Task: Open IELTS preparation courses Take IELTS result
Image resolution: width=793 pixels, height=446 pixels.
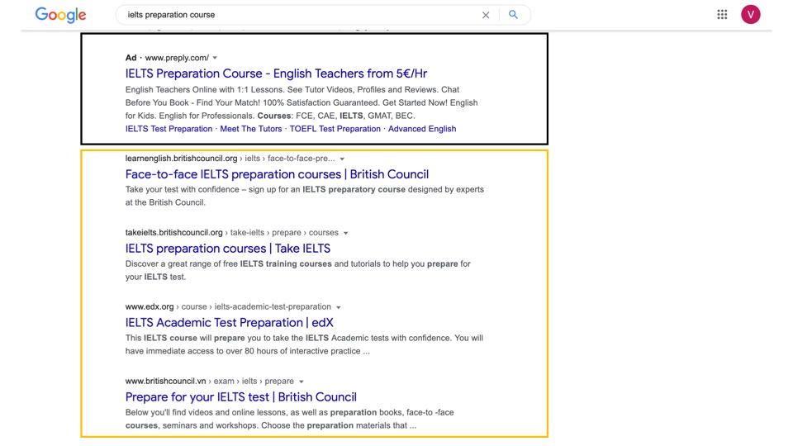Action: (x=227, y=249)
